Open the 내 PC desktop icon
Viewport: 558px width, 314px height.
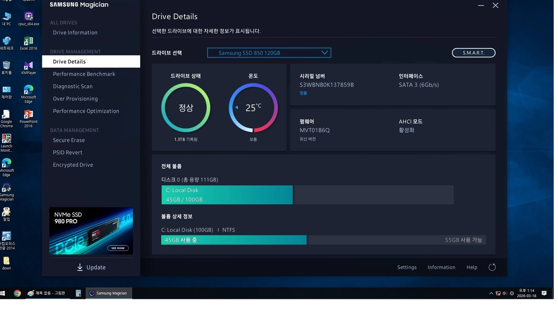(x=7, y=19)
